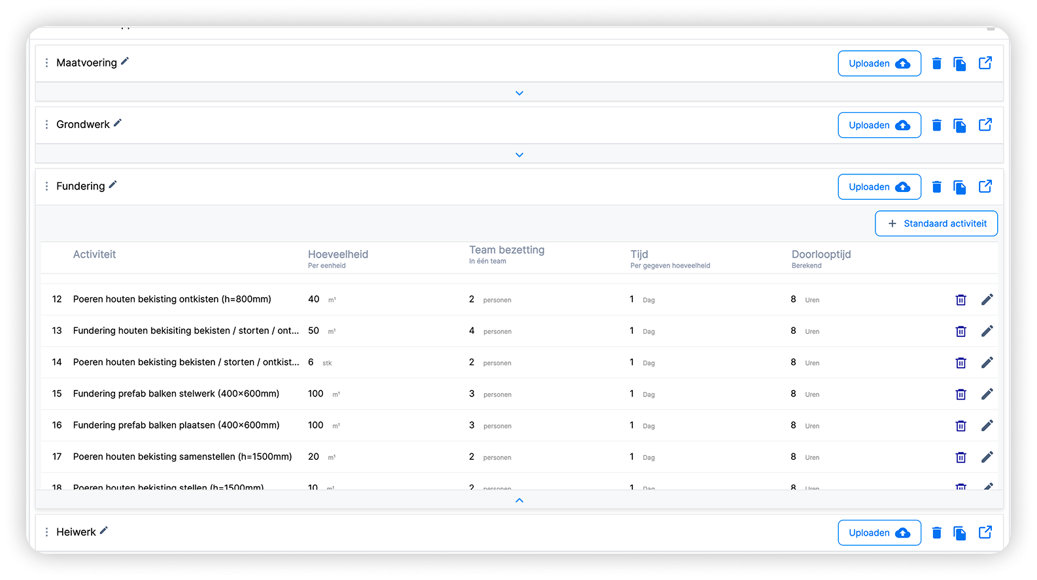Delete activity 16 prefab balken plaatsen
The height and width of the screenshot is (580, 1037).
pos(961,426)
